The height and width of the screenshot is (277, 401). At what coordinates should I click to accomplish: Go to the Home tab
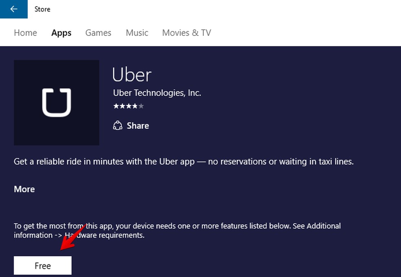(25, 33)
